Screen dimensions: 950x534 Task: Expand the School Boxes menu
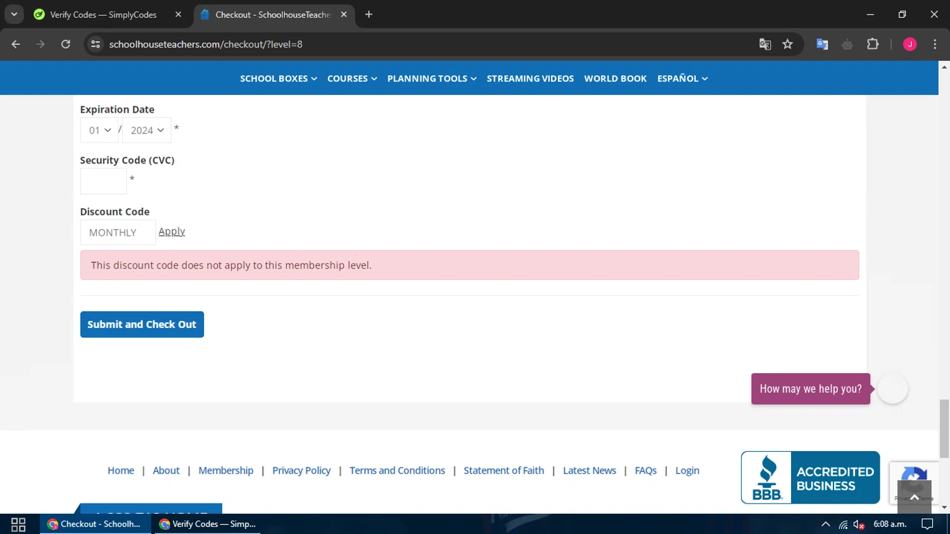[x=278, y=79]
